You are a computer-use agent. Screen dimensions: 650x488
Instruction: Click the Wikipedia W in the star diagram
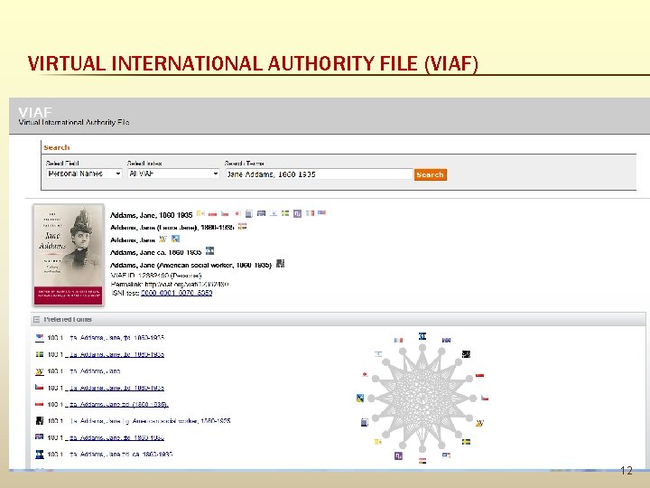tap(479, 423)
